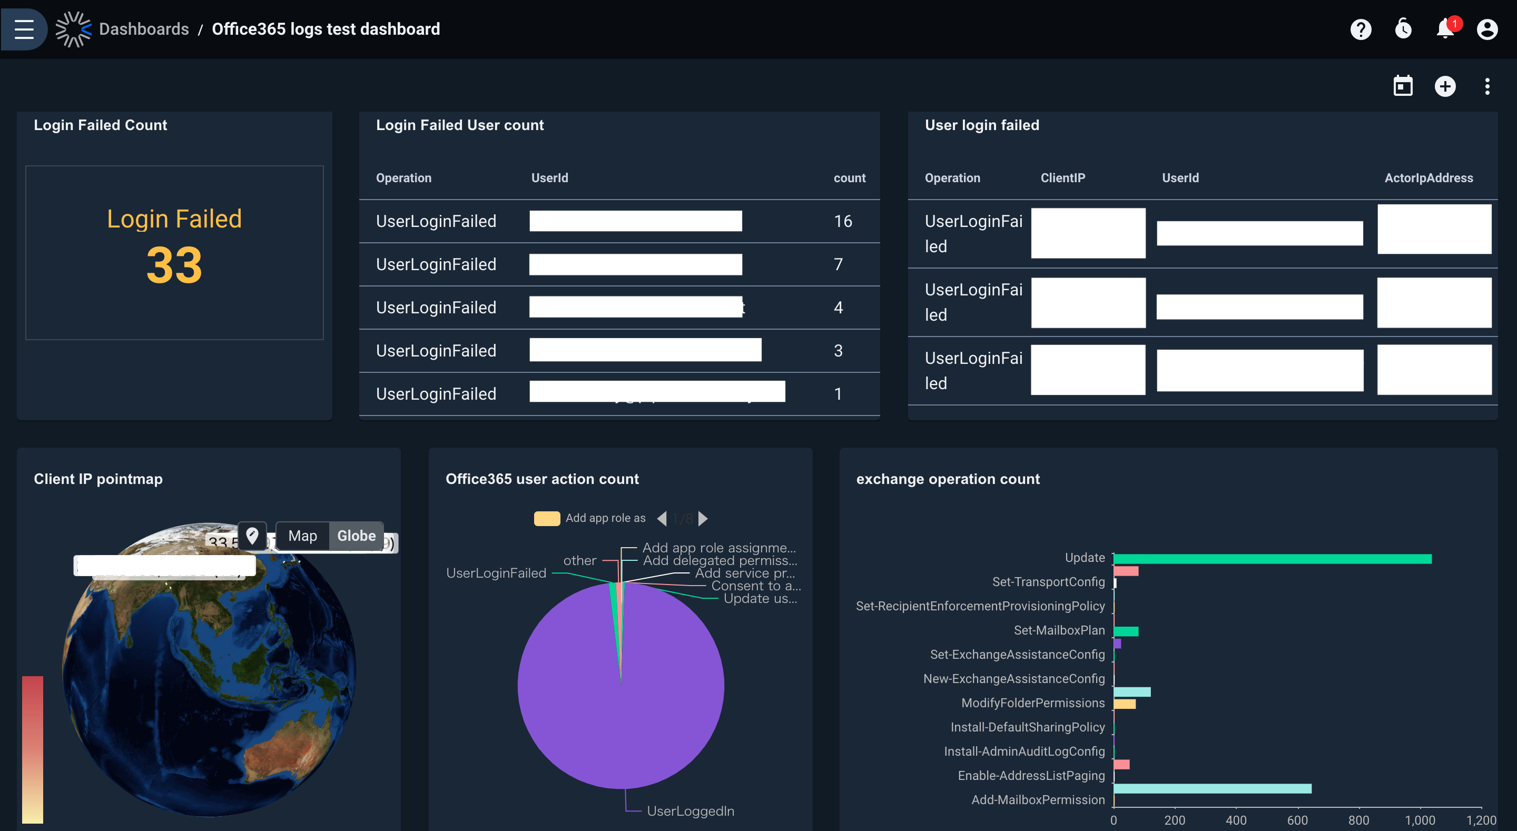Open the notifications bell
The height and width of the screenshot is (831, 1517).
1445,29
